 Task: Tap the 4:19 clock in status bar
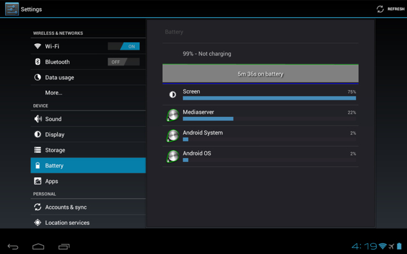coord(364,246)
